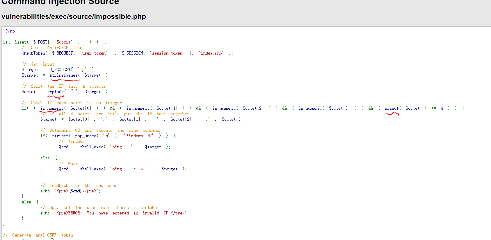The width and height of the screenshot is (491, 240).
Task: Click the opening <?php tag
Action: [x=9, y=31]
